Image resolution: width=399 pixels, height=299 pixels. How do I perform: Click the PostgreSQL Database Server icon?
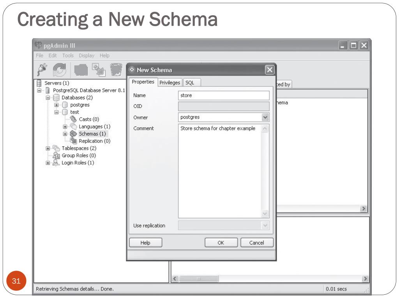pos(48,90)
